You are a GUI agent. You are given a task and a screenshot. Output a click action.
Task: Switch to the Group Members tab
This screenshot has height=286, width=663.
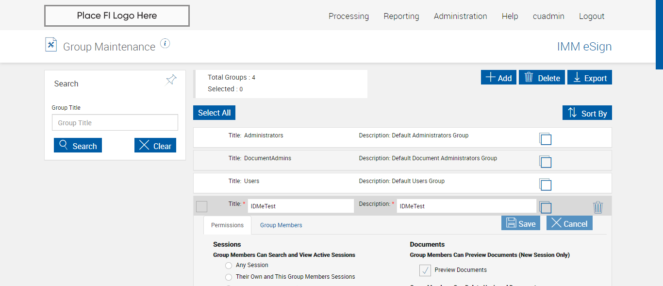coord(281,225)
